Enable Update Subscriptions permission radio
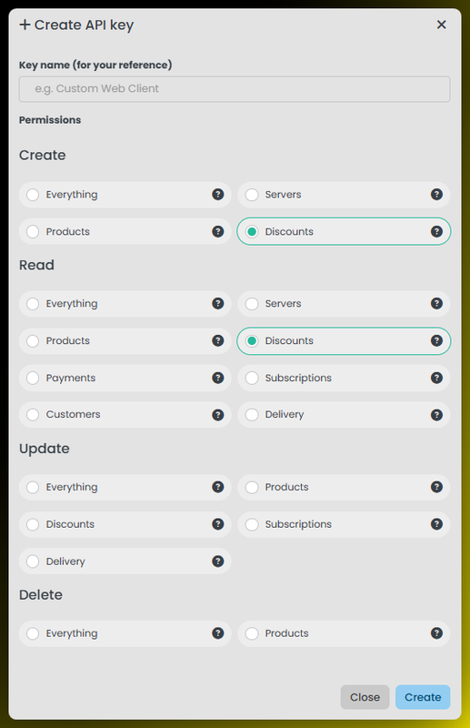 [252, 524]
